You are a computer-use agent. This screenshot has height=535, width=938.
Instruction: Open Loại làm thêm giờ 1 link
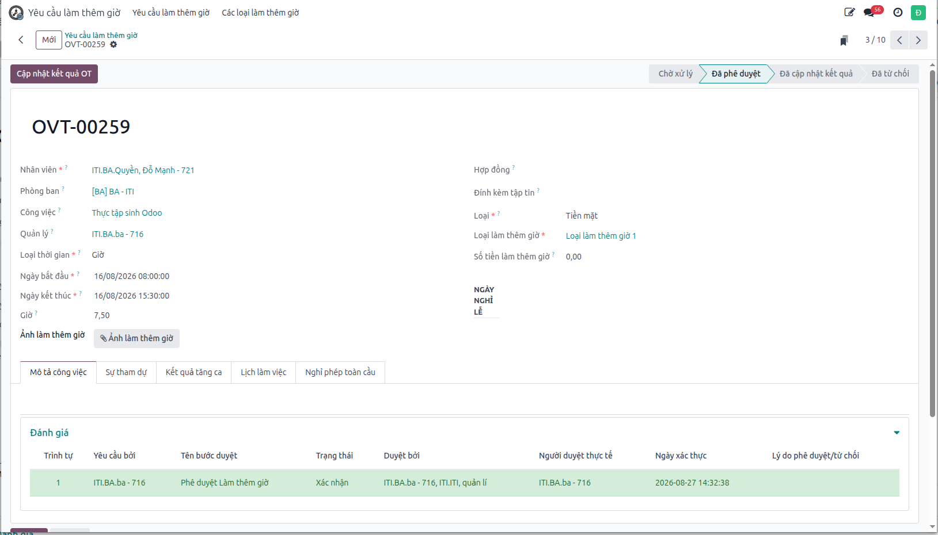pyautogui.click(x=601, y=236)
